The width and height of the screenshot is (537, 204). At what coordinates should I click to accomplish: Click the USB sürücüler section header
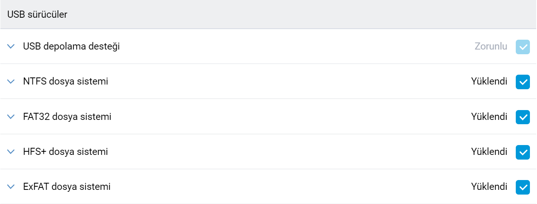point(37,15)
